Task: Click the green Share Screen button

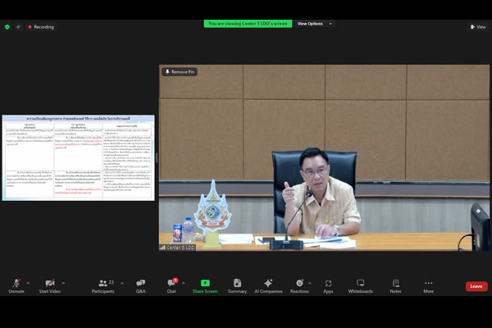Action: (x=205, y=284)
